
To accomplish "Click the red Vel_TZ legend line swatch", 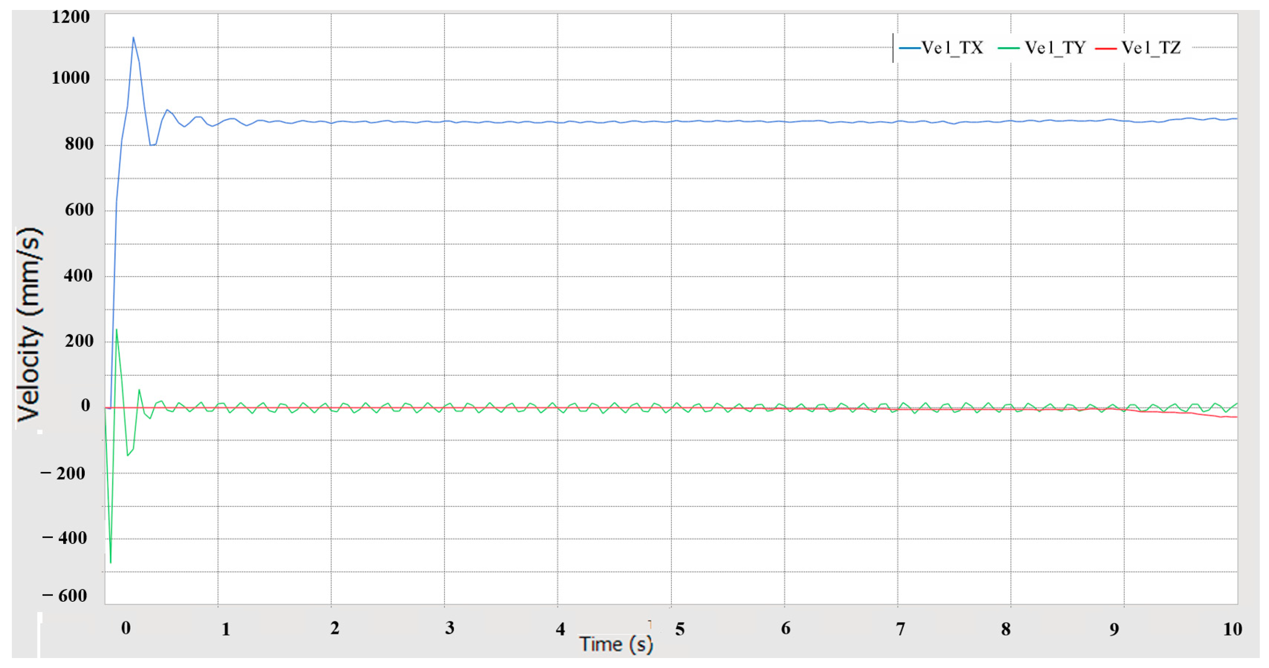I will (1105, 48).
